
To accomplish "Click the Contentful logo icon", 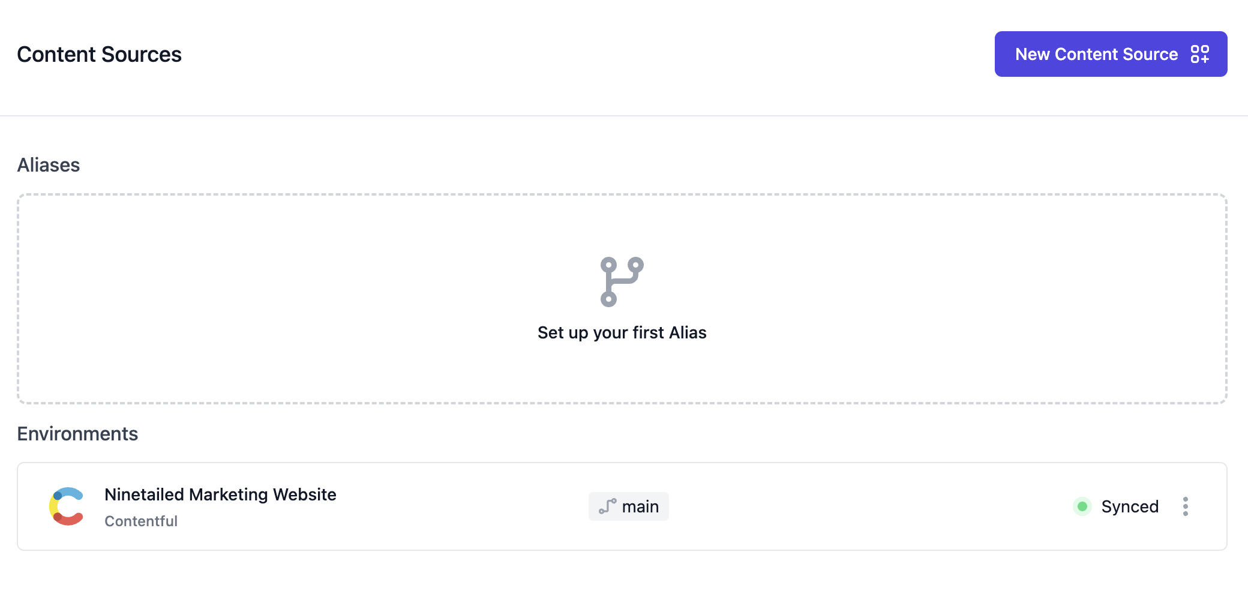I will (67, 506).
